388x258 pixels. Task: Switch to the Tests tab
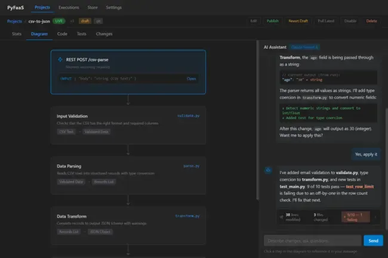click(x=80, y=34)
